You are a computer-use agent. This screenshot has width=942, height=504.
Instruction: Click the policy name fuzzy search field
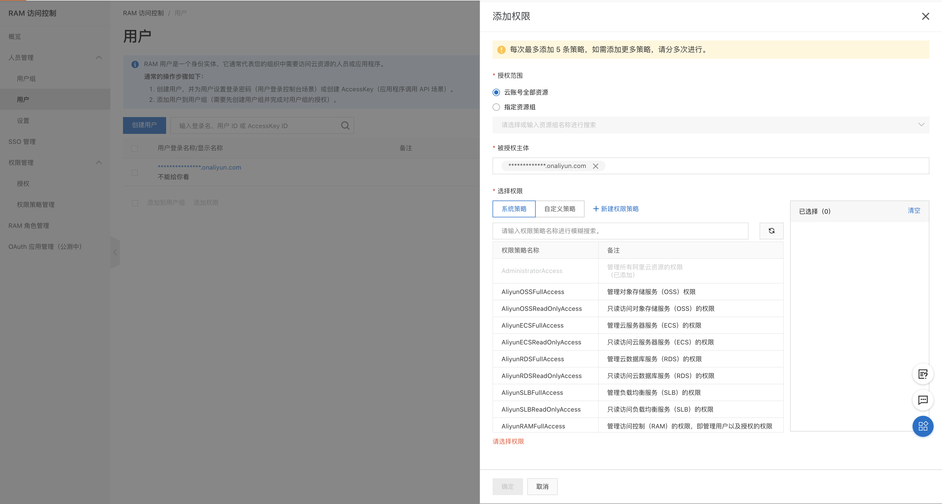[x=620, y=231]
